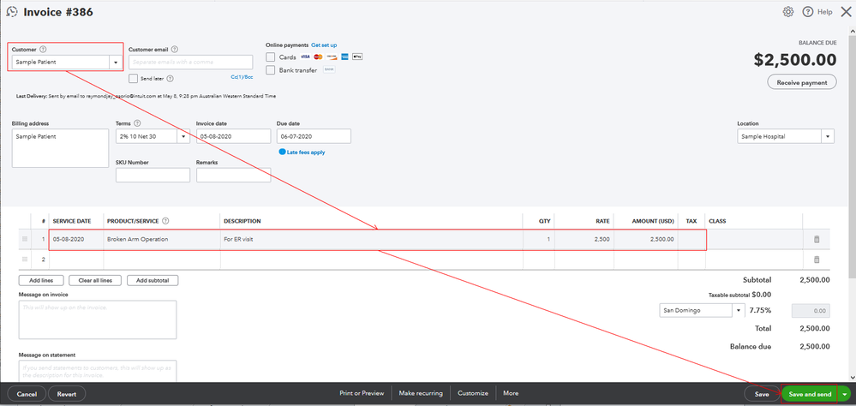Click the SKU Number field
The image size is (856, 406).
point(153,176)
